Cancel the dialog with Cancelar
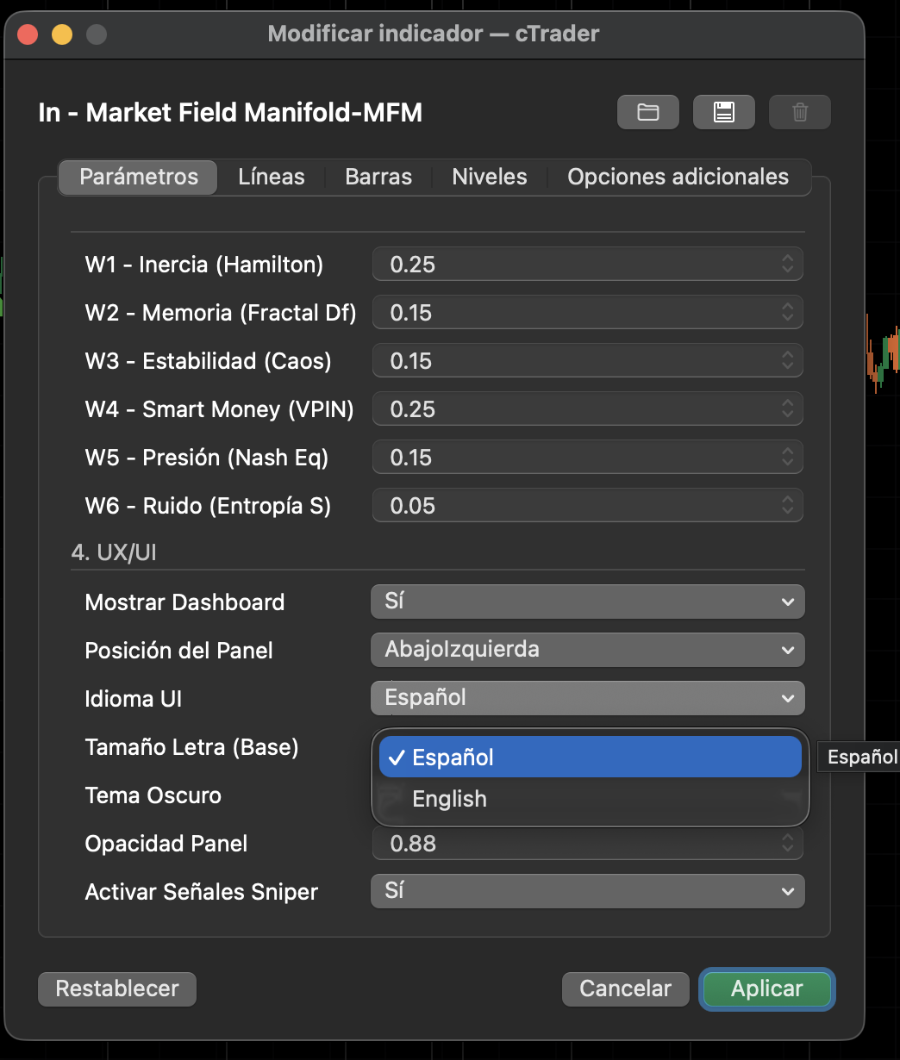 point(625,988)
